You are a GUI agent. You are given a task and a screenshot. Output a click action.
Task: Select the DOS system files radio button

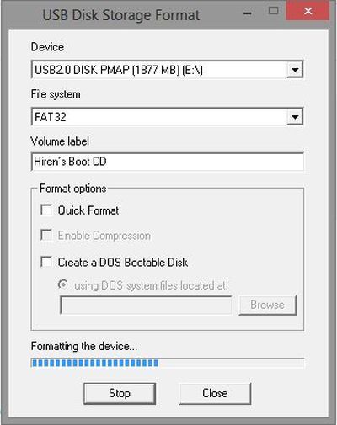click(x=63, y=284)
